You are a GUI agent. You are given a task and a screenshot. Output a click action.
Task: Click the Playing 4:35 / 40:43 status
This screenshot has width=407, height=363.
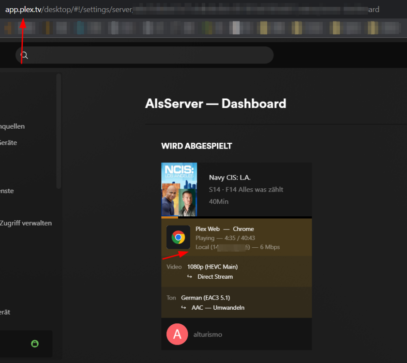[x=225, y=238]
